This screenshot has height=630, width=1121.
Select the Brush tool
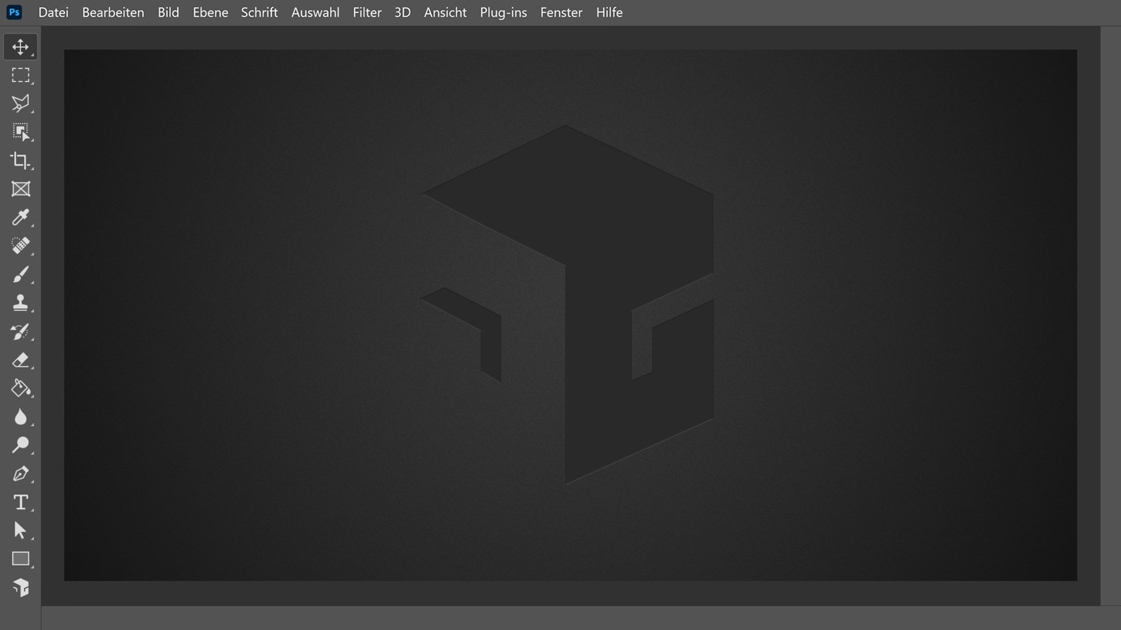coord(20,274)
